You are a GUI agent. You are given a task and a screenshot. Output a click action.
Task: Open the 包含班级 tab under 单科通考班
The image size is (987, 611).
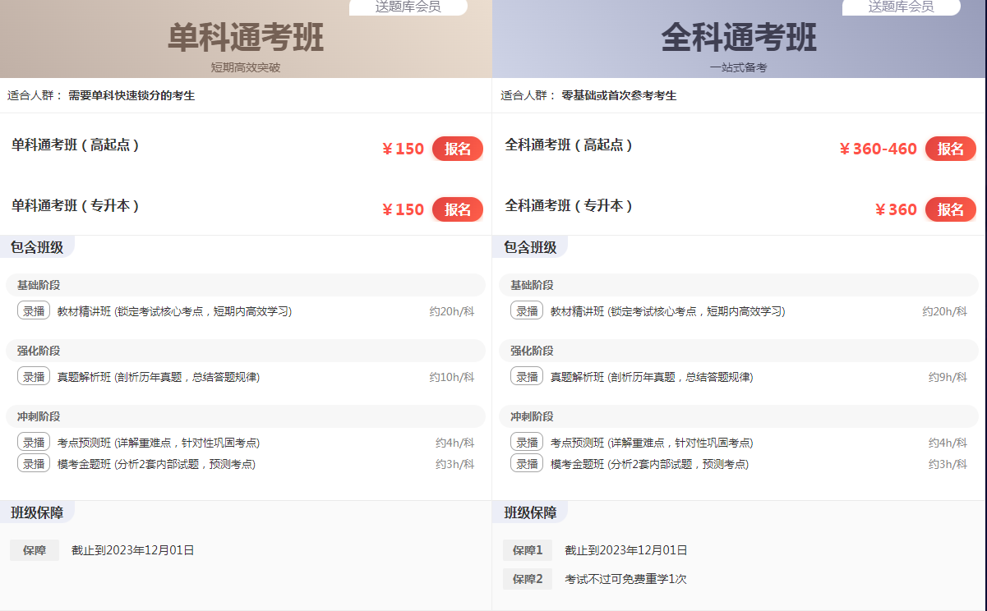pos(37,247)
